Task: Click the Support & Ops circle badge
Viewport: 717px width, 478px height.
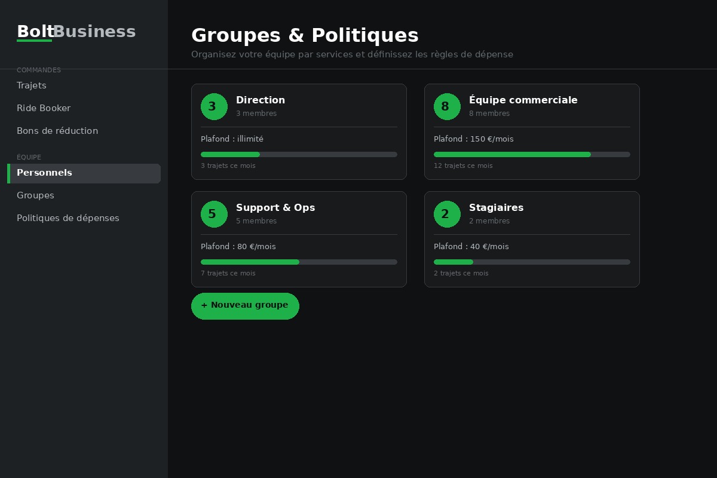Action: click(x=214, y=214)
